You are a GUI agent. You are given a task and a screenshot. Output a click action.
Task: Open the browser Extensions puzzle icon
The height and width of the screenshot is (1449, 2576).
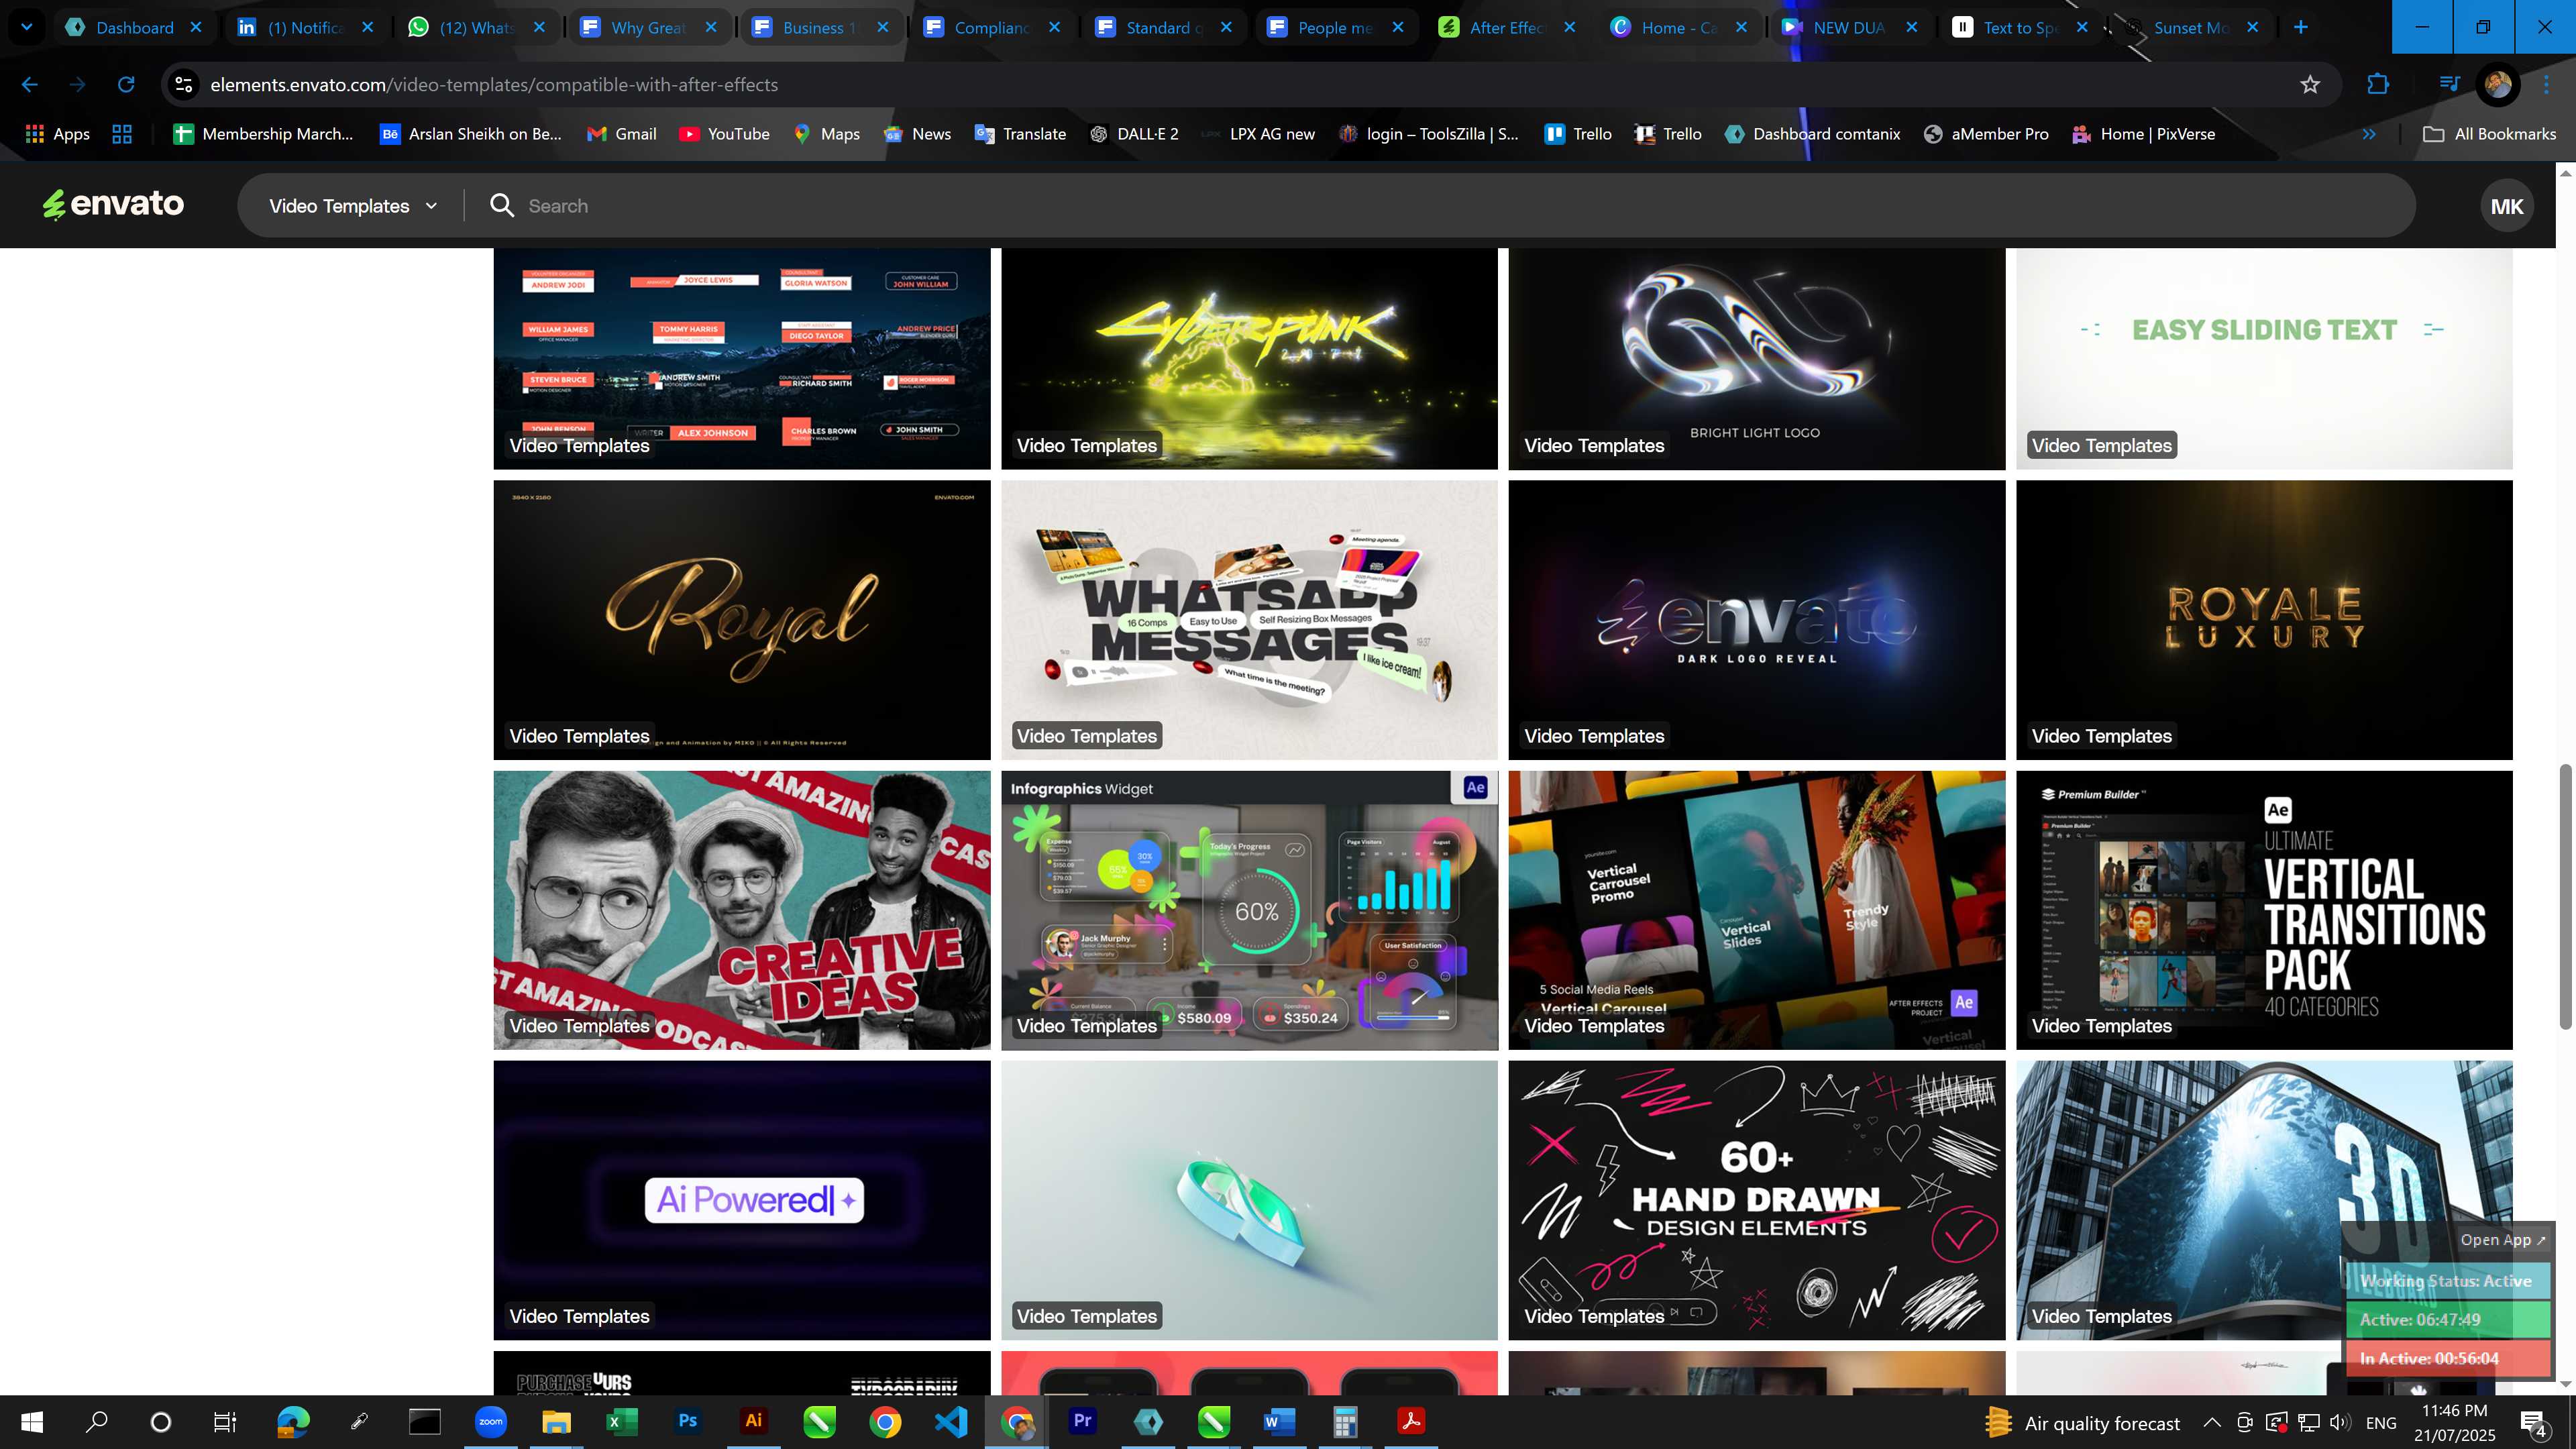(2378, 85)
